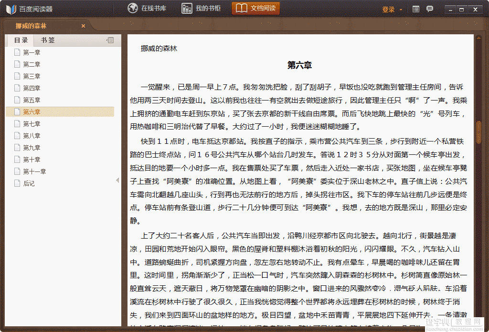Switch to the 目录 contents tab
489x332 pixels.
(21, 40)
